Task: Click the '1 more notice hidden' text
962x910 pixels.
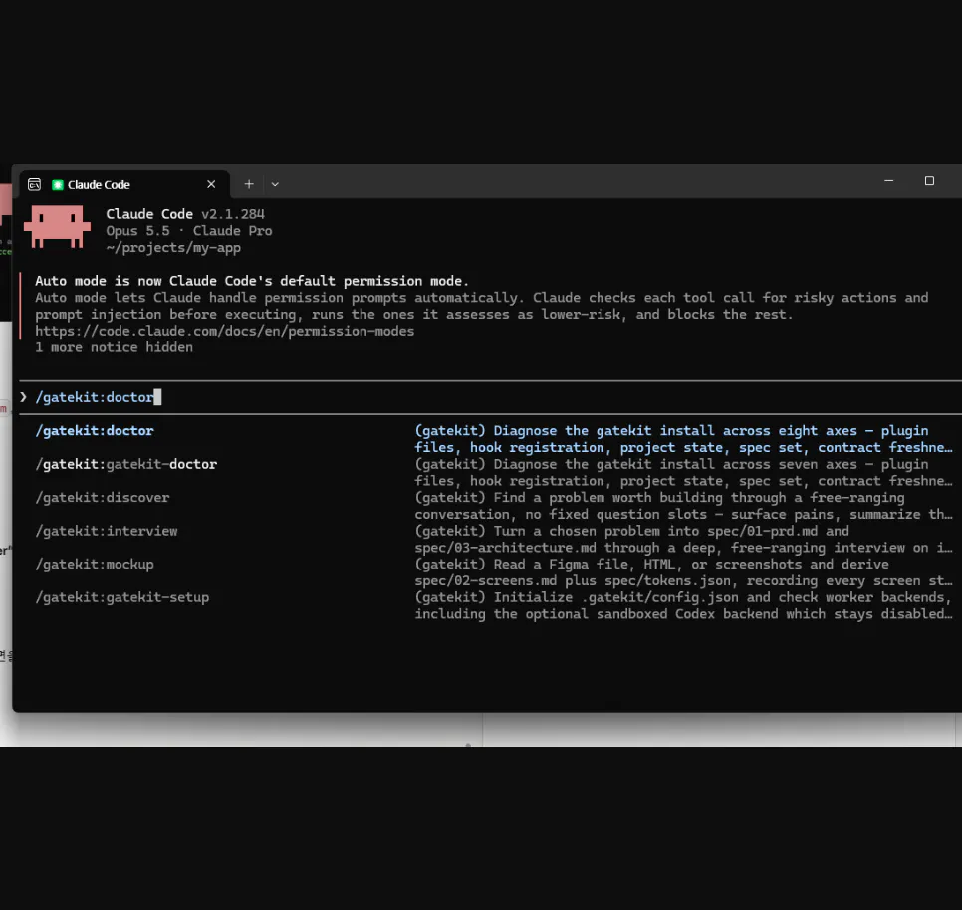Action: (x=115, y=347)
